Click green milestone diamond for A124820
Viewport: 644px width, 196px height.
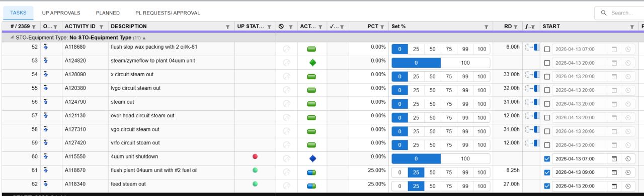(x=312, y=63)
